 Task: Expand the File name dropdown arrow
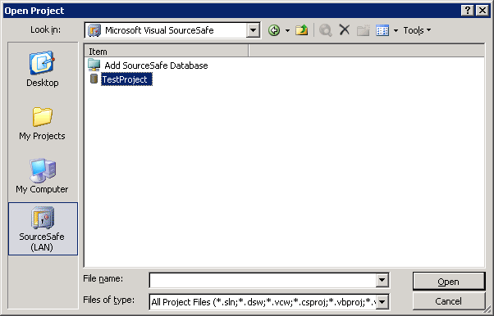tap(382, 280)
